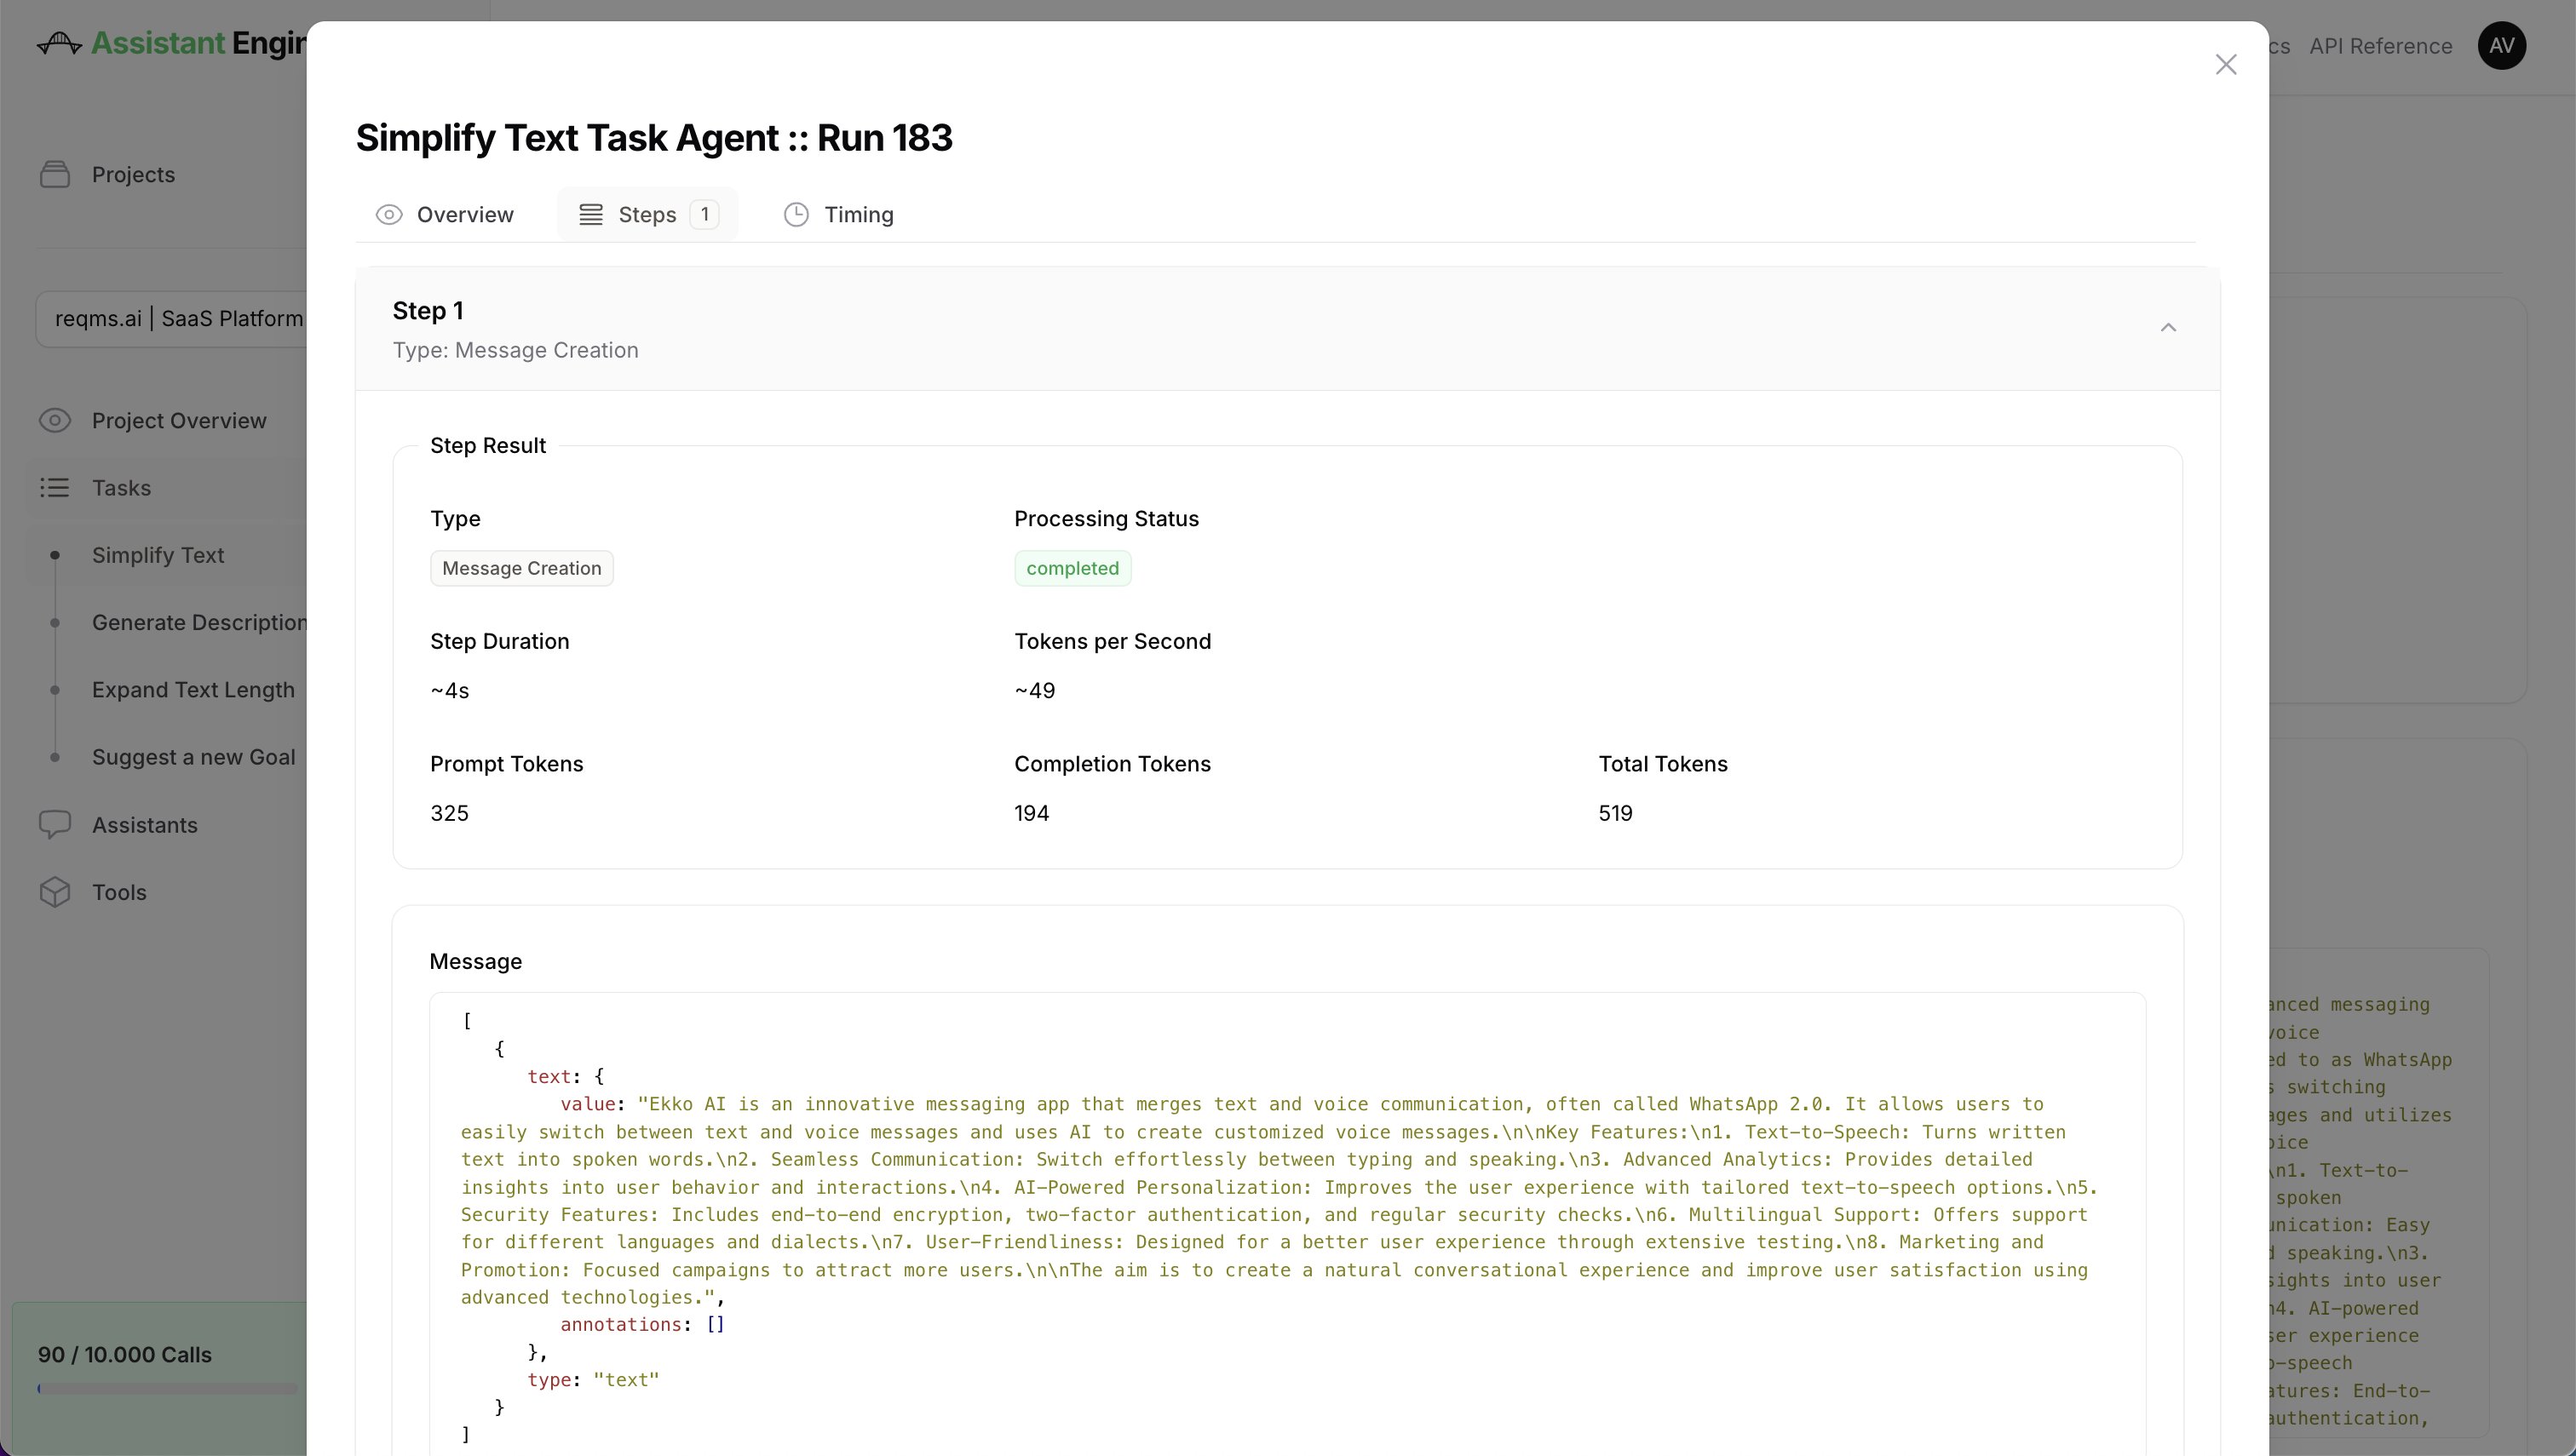Click the completion tokens value 194
2576x1456 pixels.
[1032, 813]
